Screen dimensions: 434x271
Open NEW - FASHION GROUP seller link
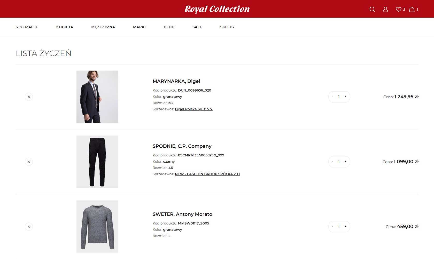[207, 174]
